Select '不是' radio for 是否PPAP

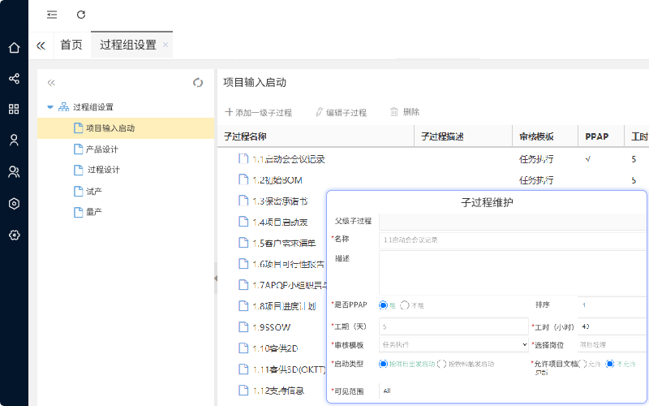point(405,304)
